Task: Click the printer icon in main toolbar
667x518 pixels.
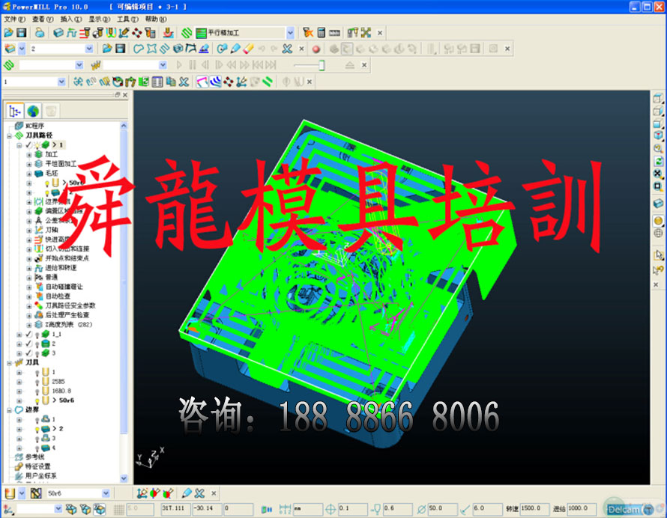Action: tap(39, 33)
